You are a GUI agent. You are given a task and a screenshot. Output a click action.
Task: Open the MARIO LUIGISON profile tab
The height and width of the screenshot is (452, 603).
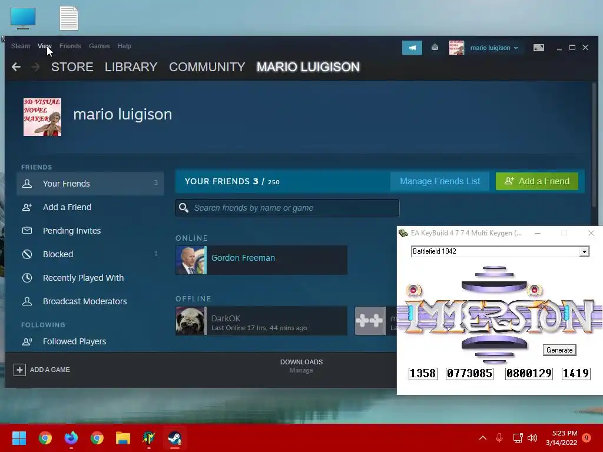pos(308,67)
